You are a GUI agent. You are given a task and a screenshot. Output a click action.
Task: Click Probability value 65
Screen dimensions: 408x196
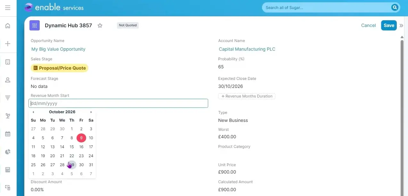pyautogui.click(x=221, y=67)
